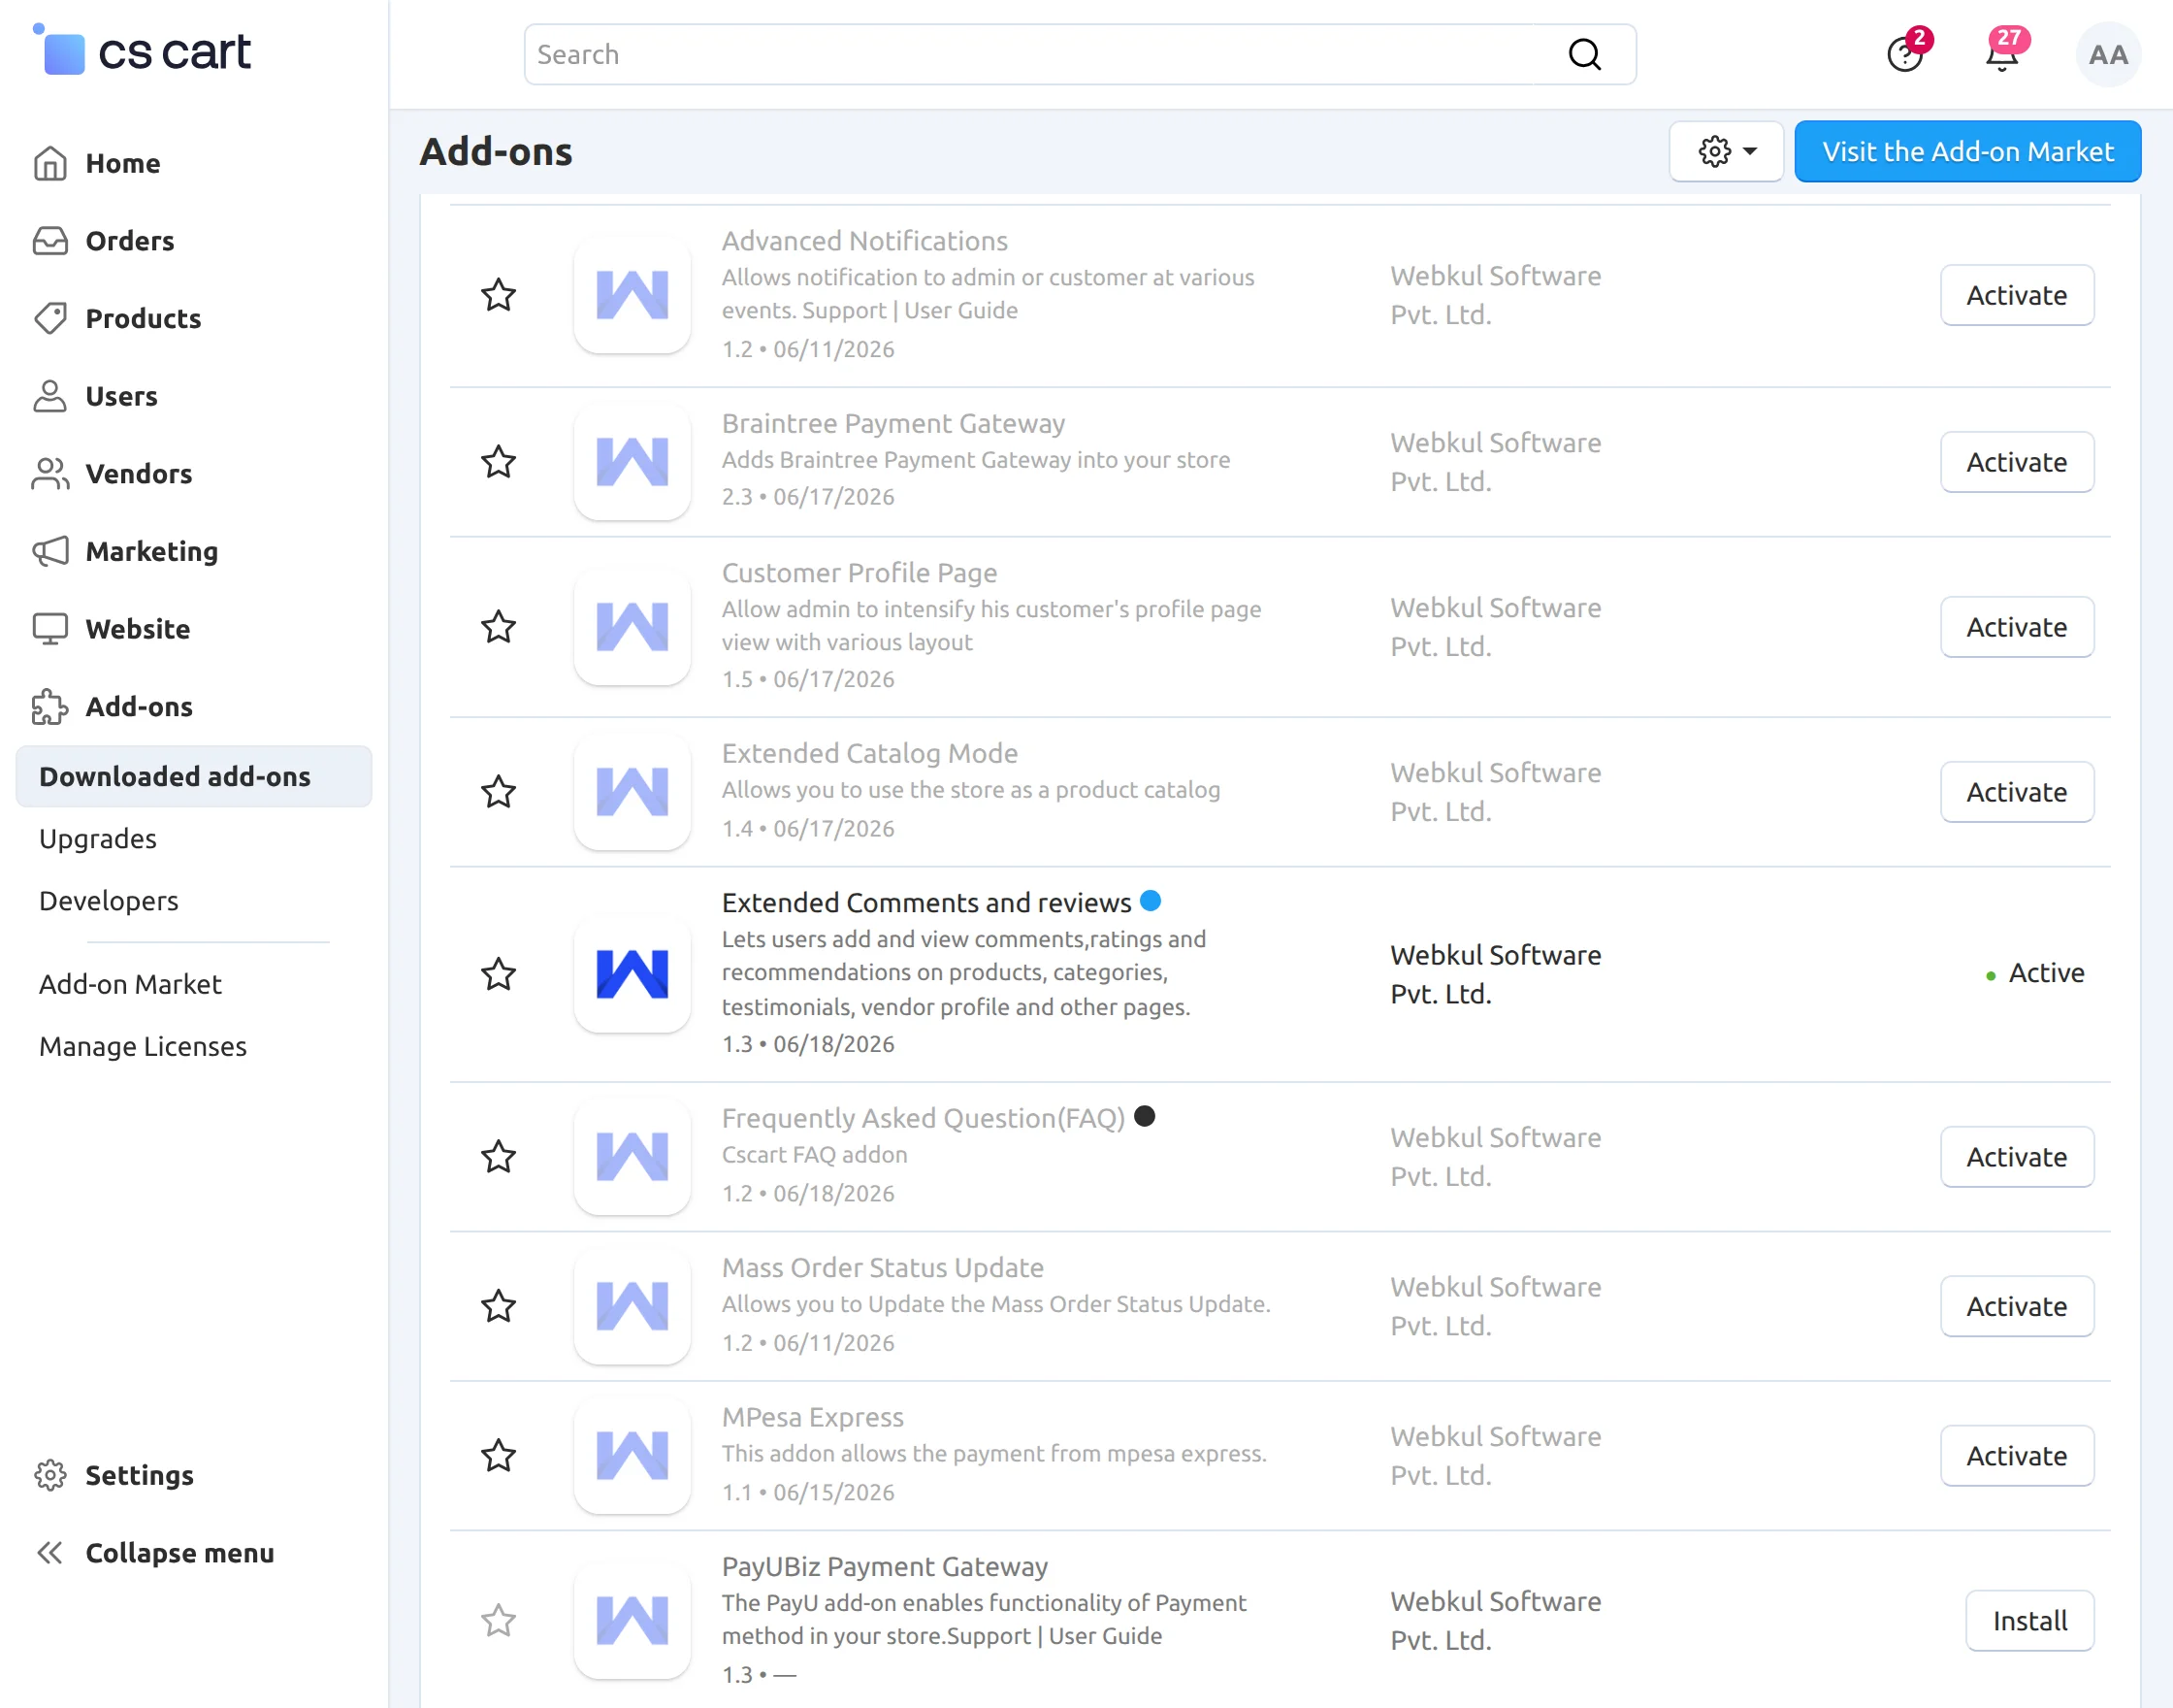
Task: Activate the Advanced Notifications add-on
Action: 2017,295
